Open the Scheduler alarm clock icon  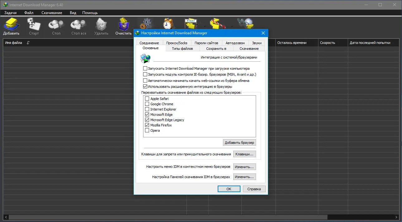point(168,23)
